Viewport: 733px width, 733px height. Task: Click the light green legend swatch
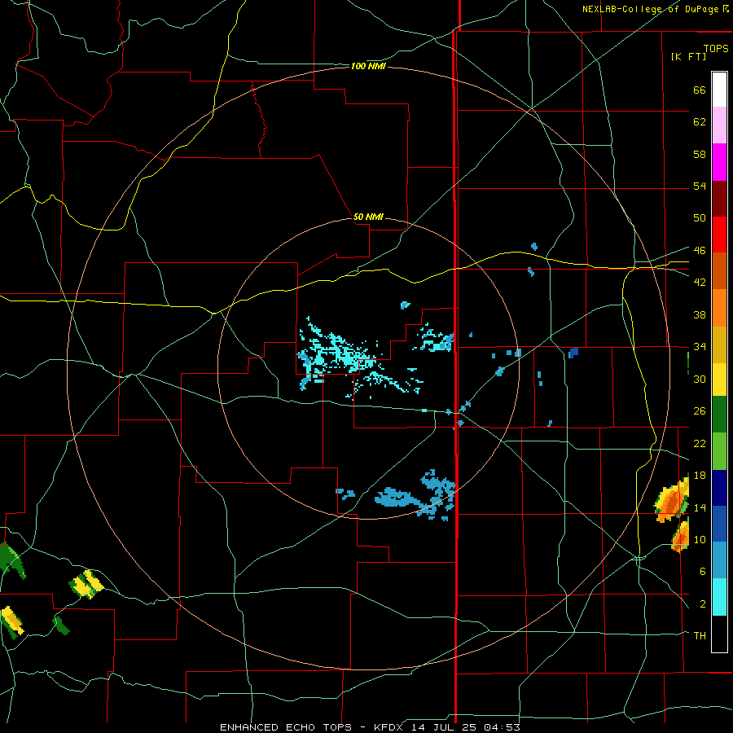[x=719, y=451]
